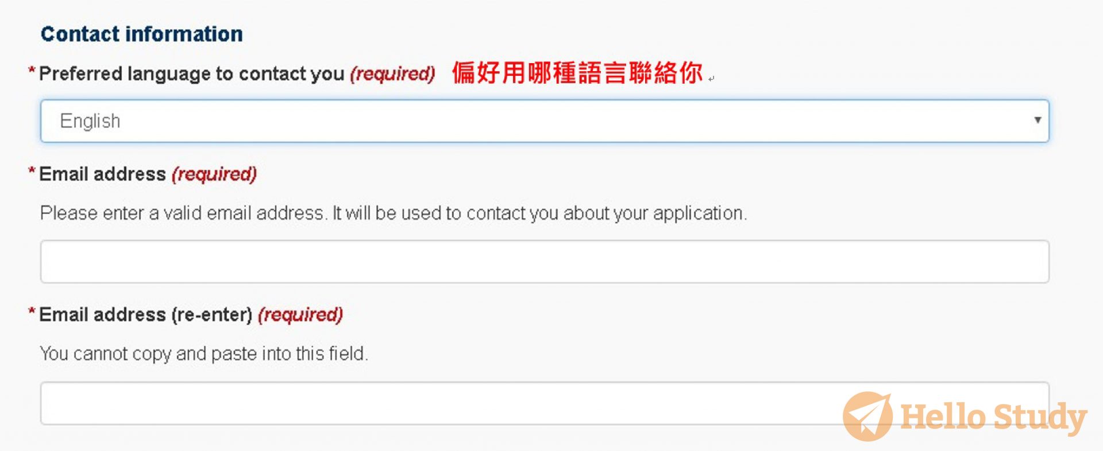This screenshot has height=451, width=1103.
Task: Click the (required) text after Email address
Action: (213, 174)
